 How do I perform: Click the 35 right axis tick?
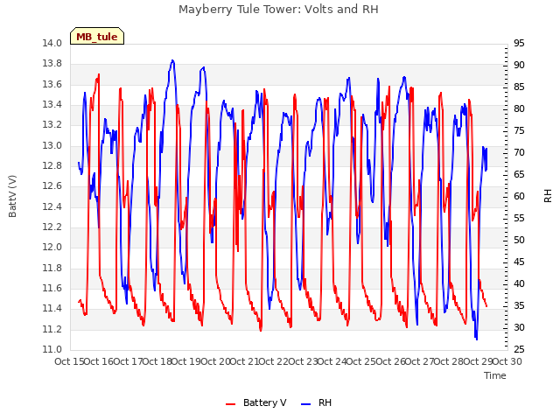coord(519,305)
